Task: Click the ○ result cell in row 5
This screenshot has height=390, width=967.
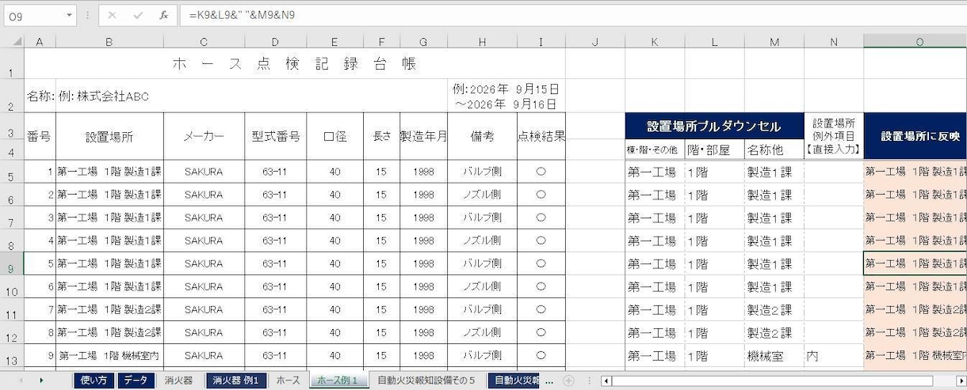Action: (x=541, y=172)
